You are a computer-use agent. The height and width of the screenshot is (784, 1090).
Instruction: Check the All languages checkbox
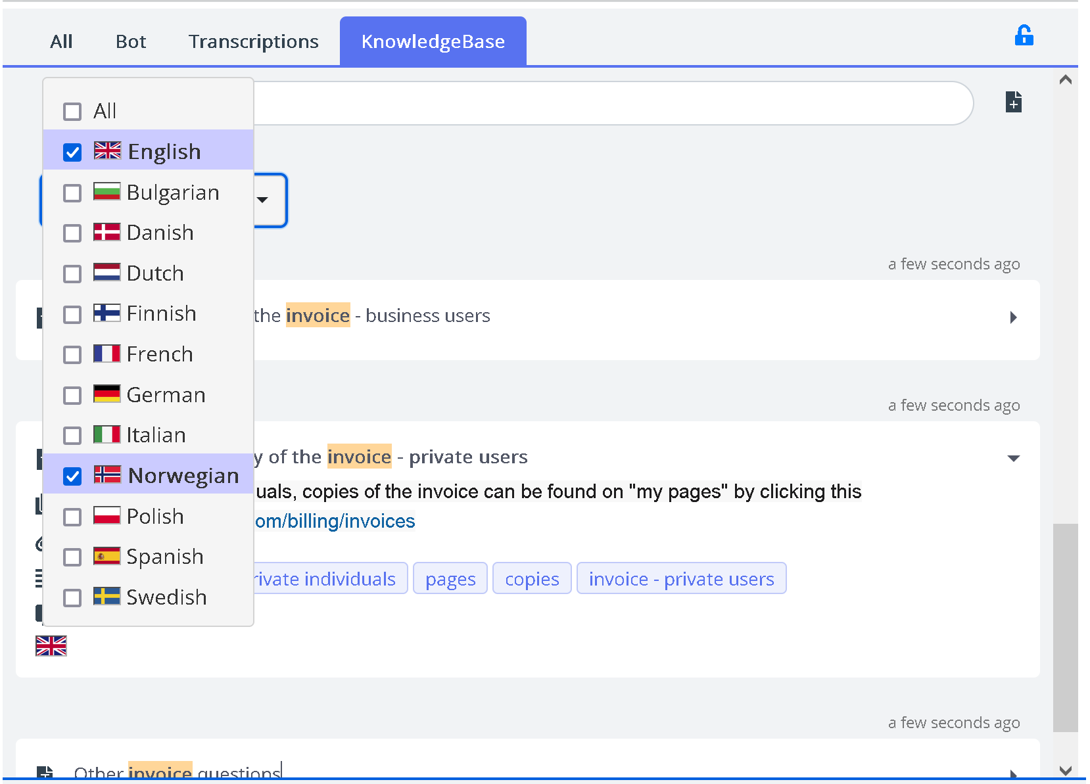(72, 112)
